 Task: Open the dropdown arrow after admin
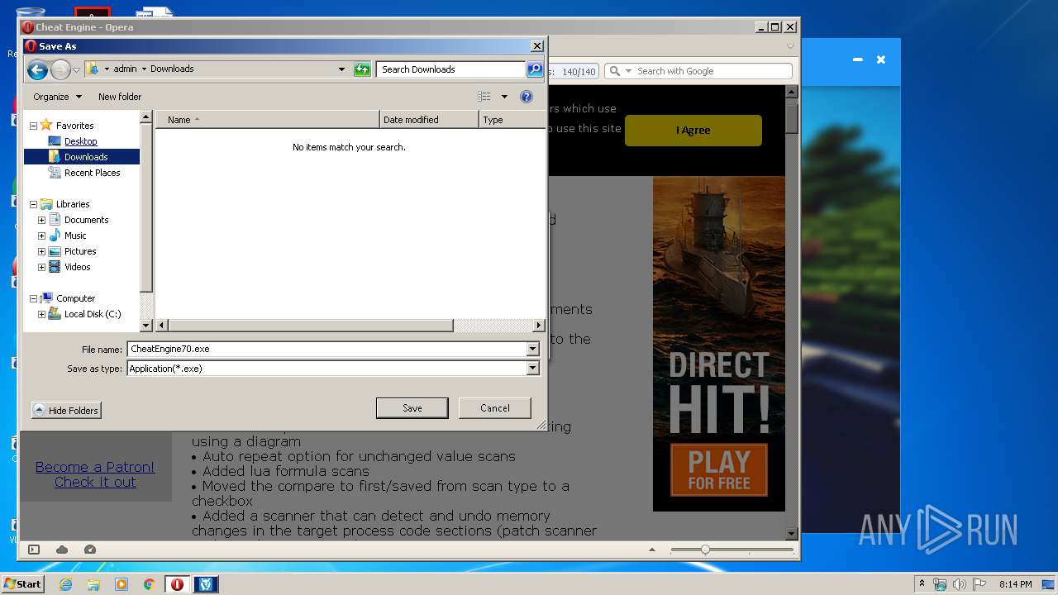(144, 69)
